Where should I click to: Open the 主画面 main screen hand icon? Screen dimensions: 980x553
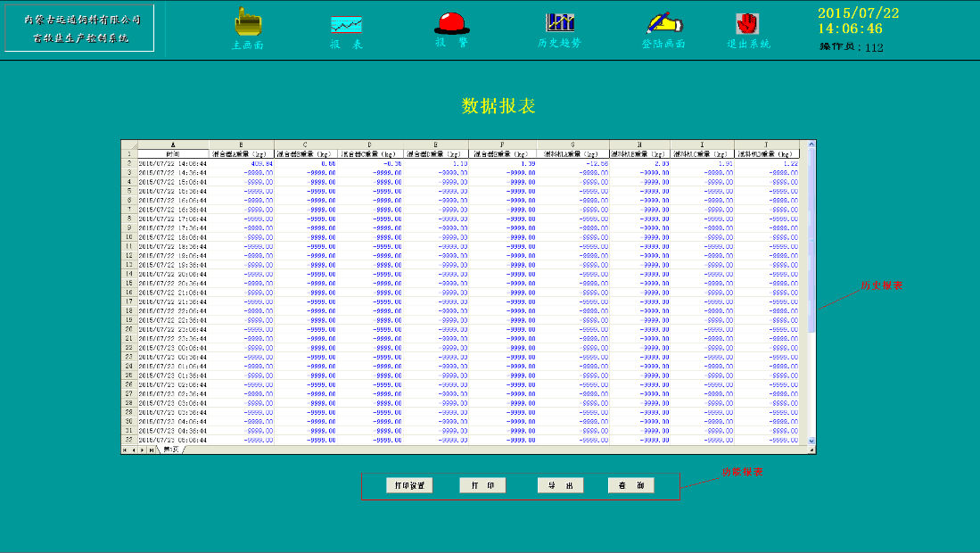click(x=248, y=21)
